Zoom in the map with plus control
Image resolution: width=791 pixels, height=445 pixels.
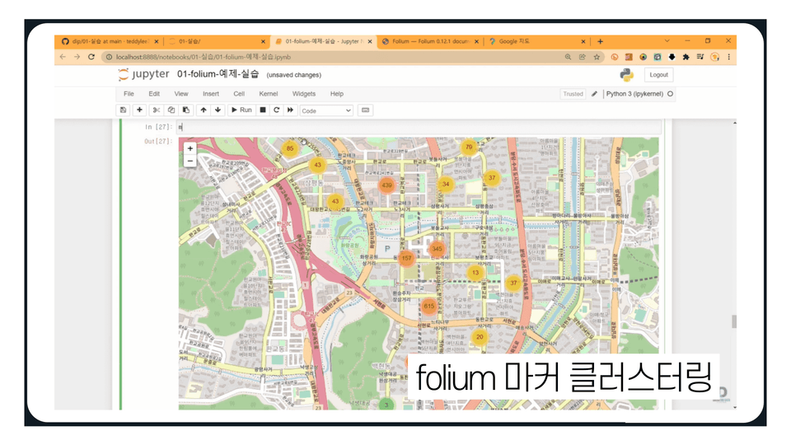tap(190, 148)
